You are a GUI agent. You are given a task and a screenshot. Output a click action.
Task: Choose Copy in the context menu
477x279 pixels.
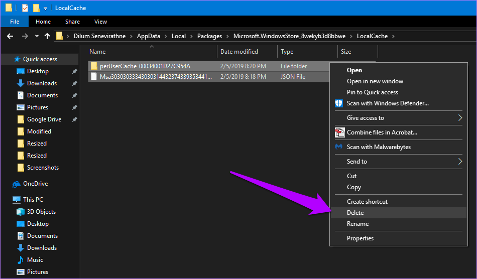tap(399, 187)
